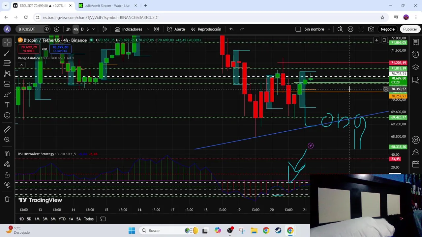The width and height of the screenshot is (422, 237).
Task: Expand the indicator templates dropdown
Action: pos(148,29)
